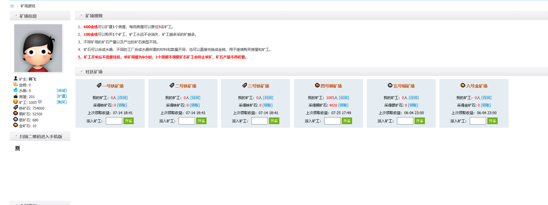
Task: Click the 社区矿场 section header
Action: (x=311, y=72)
